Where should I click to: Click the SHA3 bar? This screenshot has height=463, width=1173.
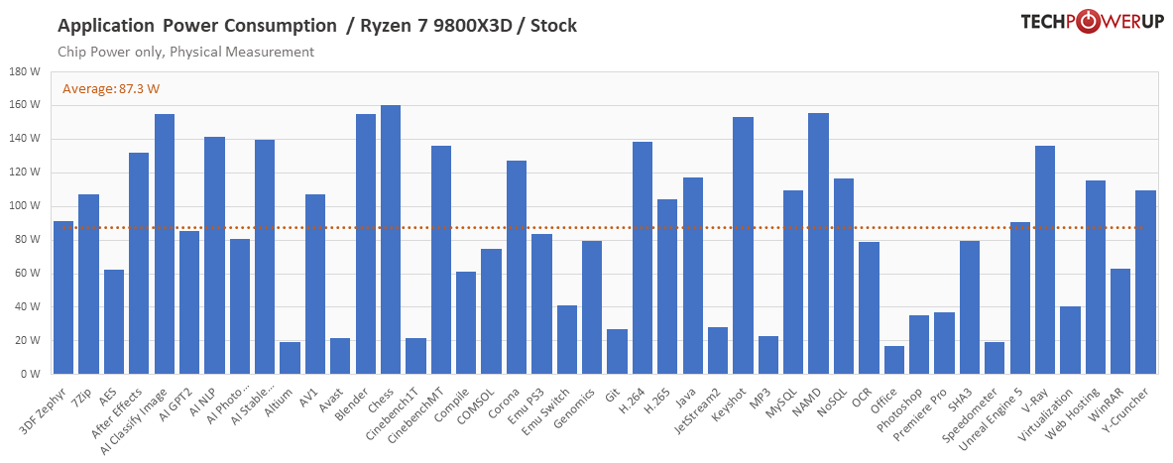(x=971, y=307)
